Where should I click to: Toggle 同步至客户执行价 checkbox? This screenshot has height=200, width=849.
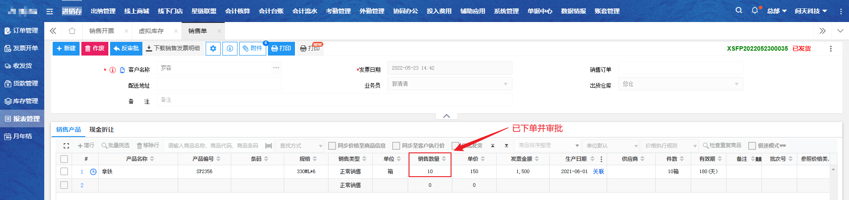[396, 145]
